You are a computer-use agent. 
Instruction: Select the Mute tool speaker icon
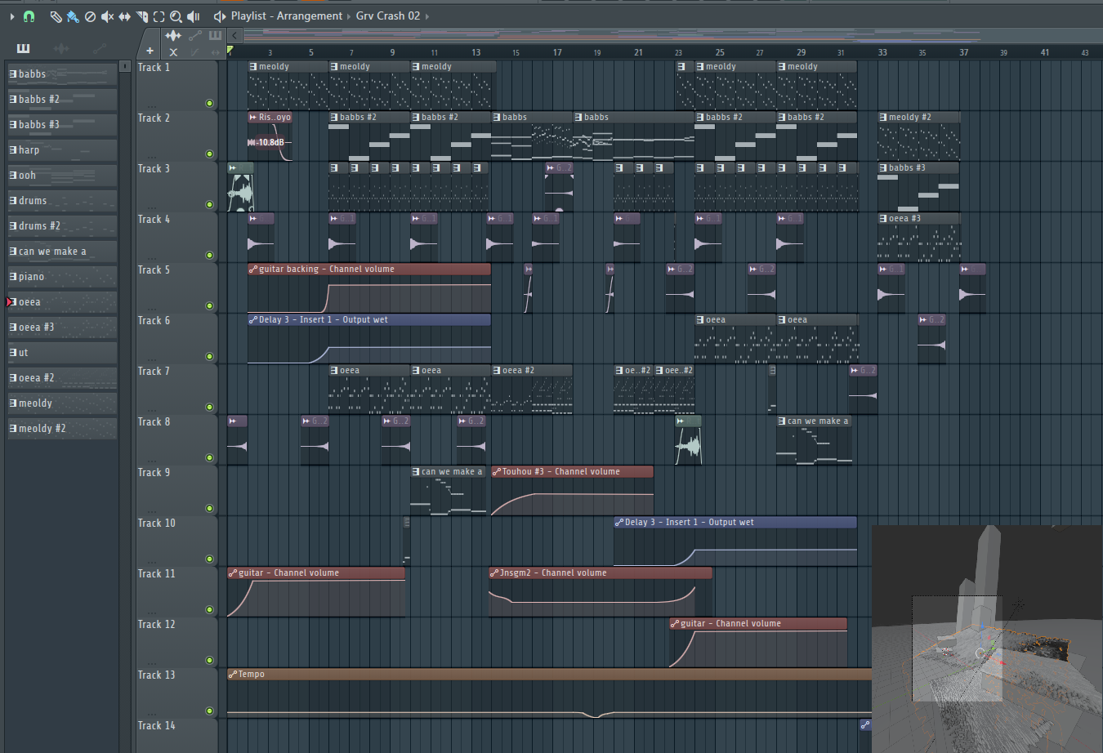107,16
